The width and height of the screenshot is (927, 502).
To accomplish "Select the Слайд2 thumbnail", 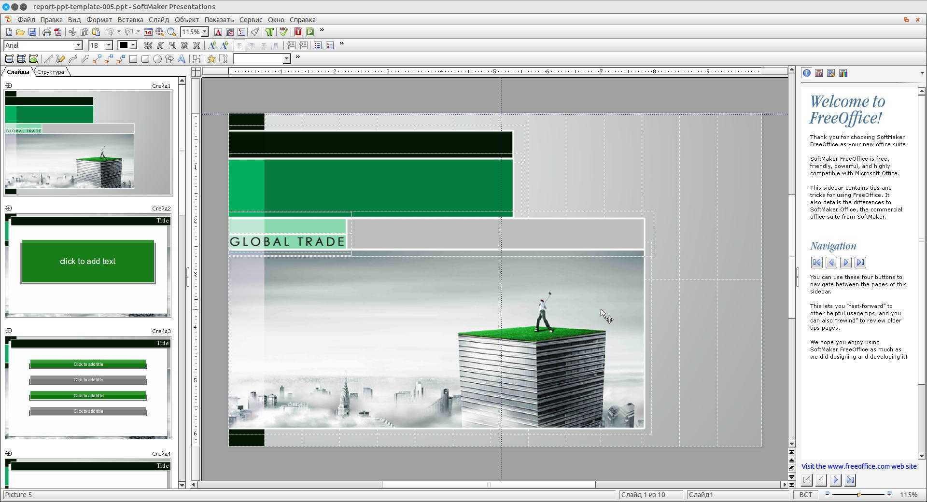I will (x=88, y=265).
